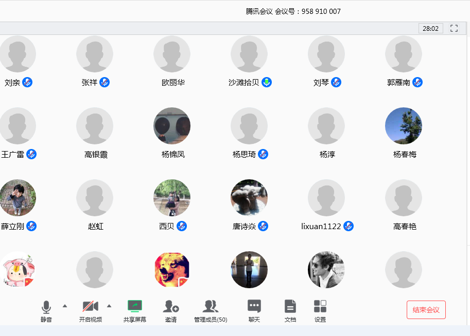Screen dimensions: 470x336
Task: Click the 静音 microphone icon
Action: pos(46,307)
